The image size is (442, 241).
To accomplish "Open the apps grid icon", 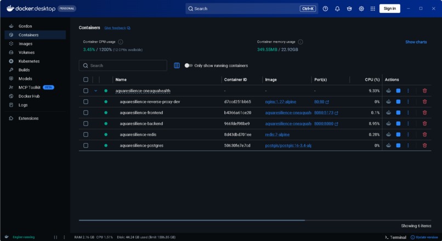I will coord(373,9).
